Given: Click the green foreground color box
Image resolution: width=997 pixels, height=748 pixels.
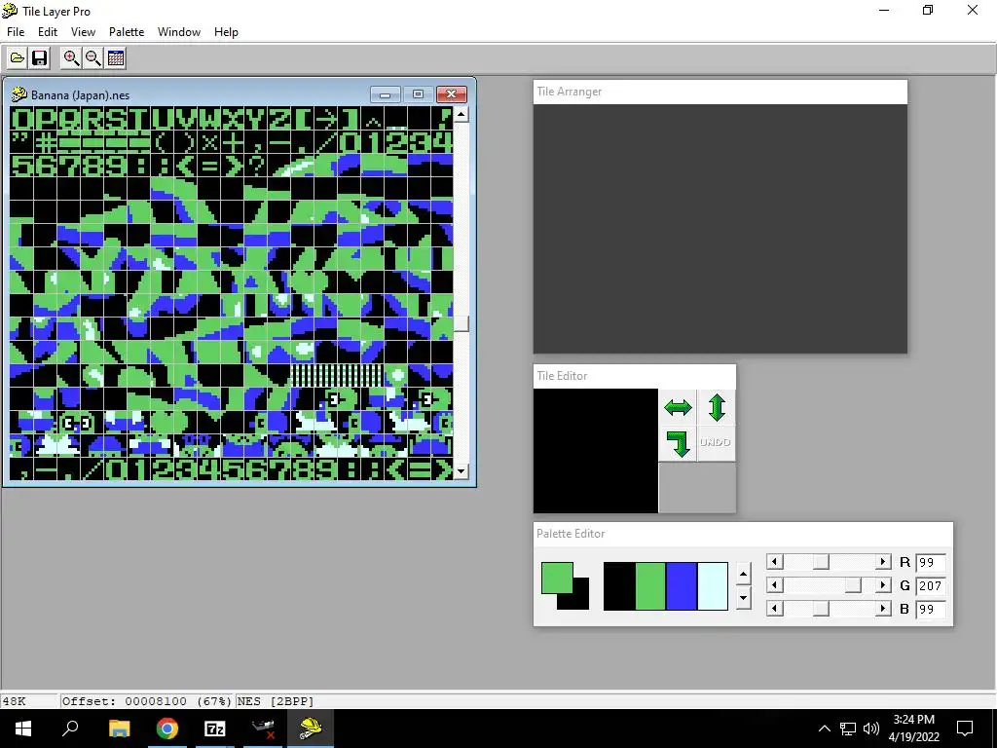Looking at the screenshot, I should click(x=556, y=578).
